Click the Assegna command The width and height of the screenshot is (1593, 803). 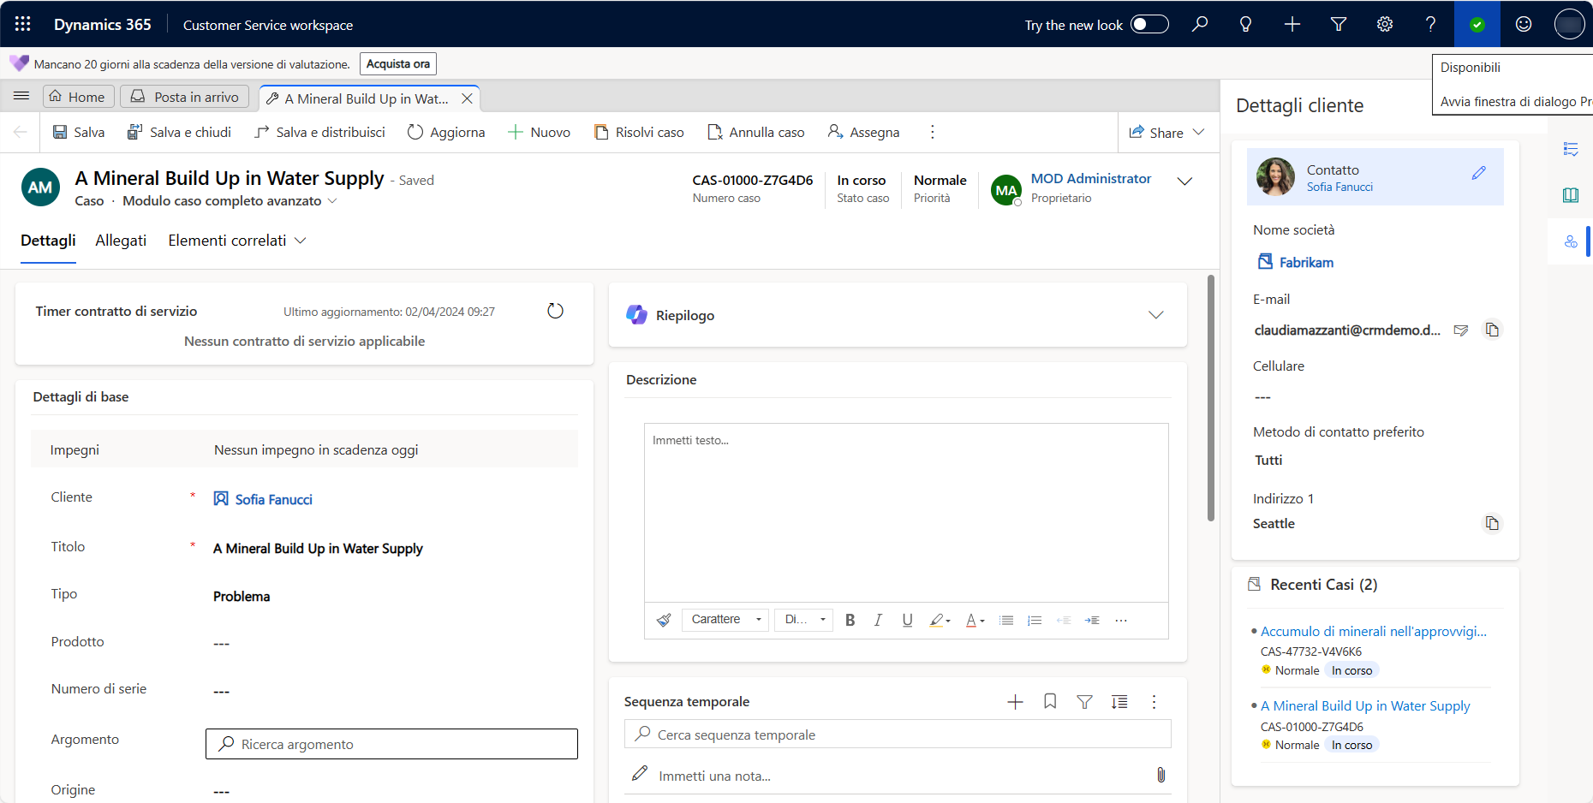point(863,132)
